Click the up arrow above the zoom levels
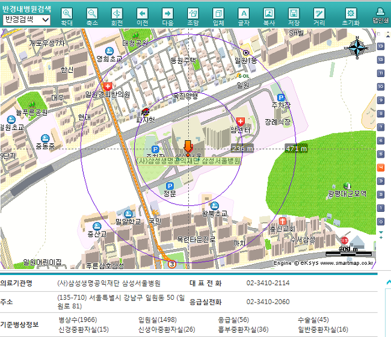Image resolution: width=391 pixels, height=337 pixels. 388,36
